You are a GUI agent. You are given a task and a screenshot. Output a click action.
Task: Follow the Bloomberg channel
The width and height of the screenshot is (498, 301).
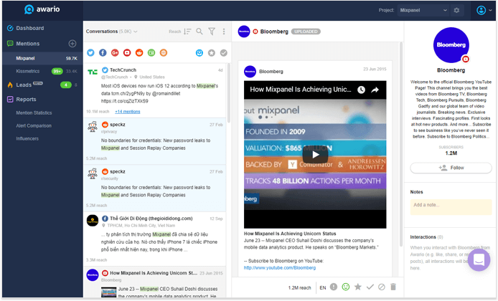[x=451, y=168]
